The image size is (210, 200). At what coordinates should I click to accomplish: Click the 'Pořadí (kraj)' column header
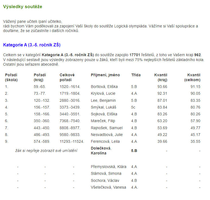[40, 77]
